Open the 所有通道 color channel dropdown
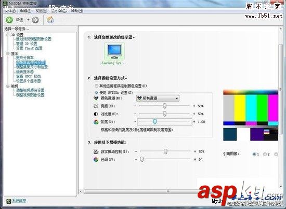Viewport: 286px width, 209px height. (158, 98)
